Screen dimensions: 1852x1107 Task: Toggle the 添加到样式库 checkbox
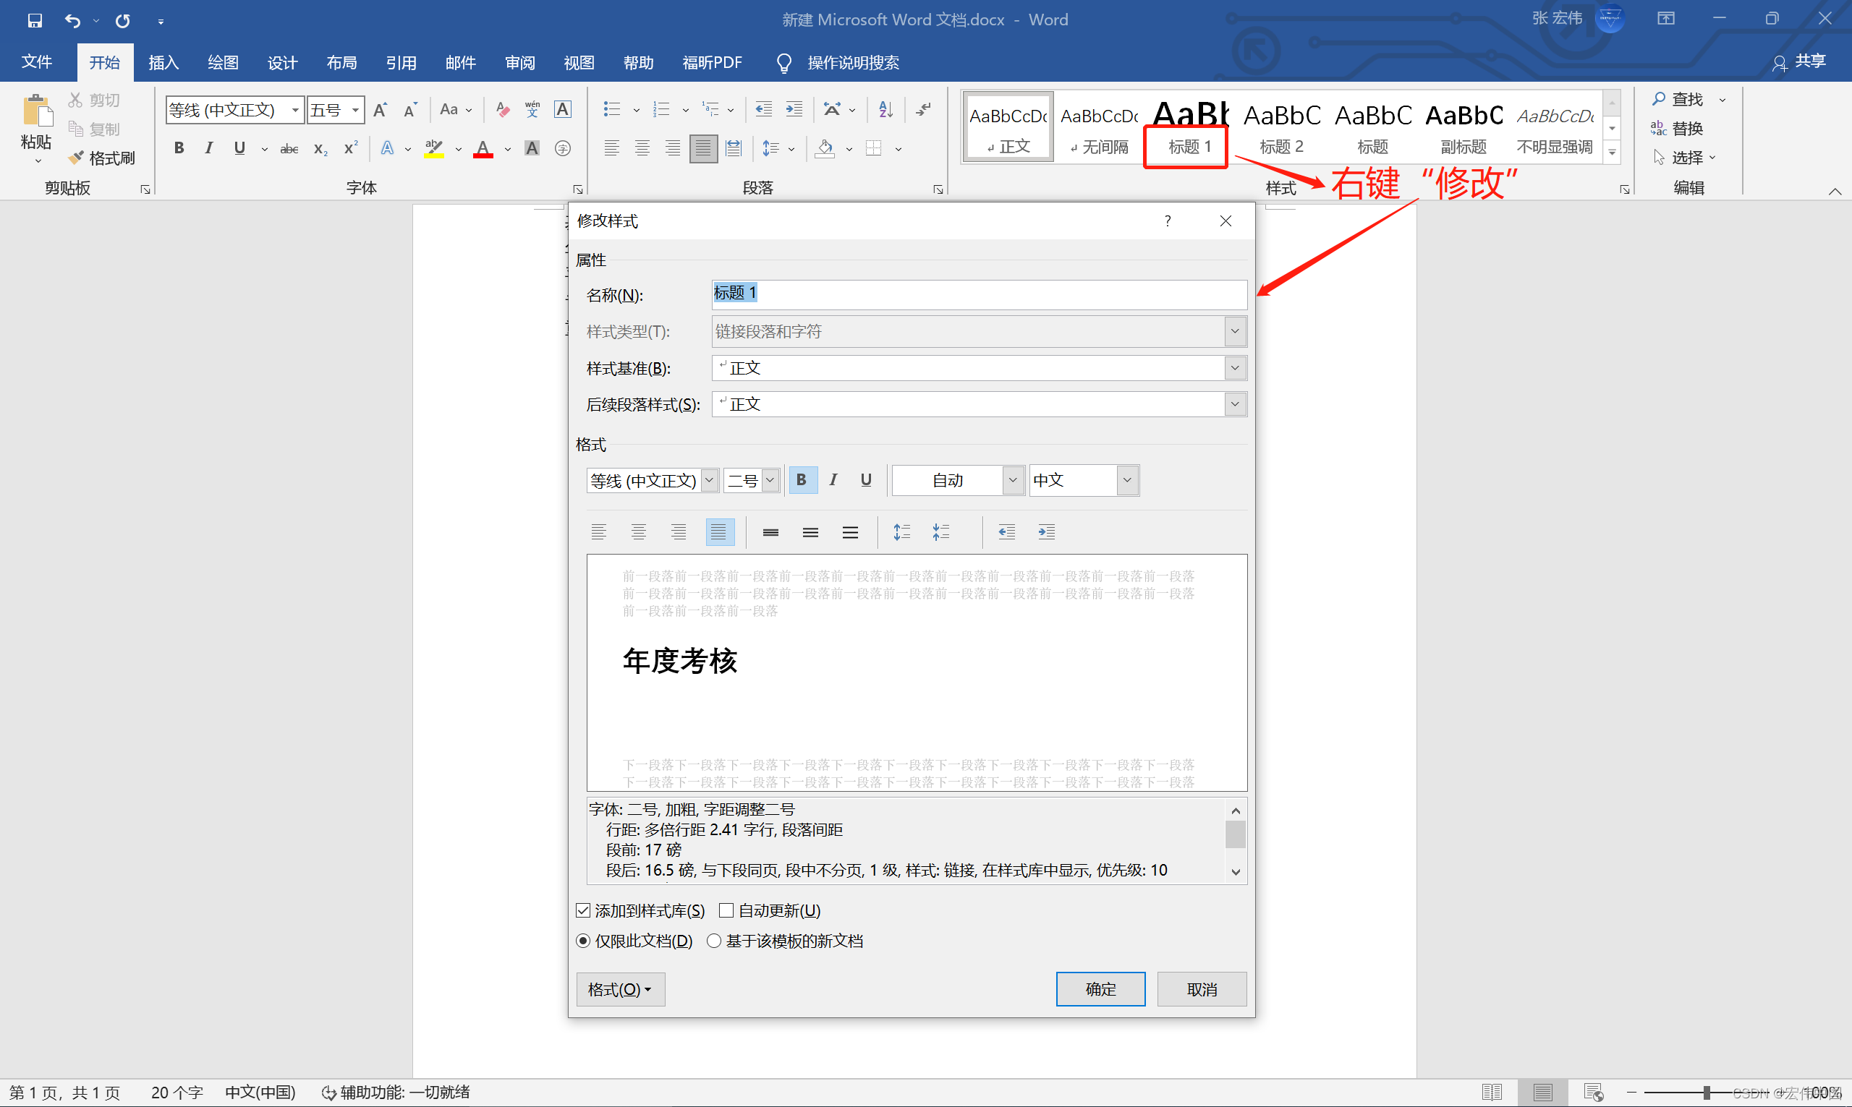point(584,910)
